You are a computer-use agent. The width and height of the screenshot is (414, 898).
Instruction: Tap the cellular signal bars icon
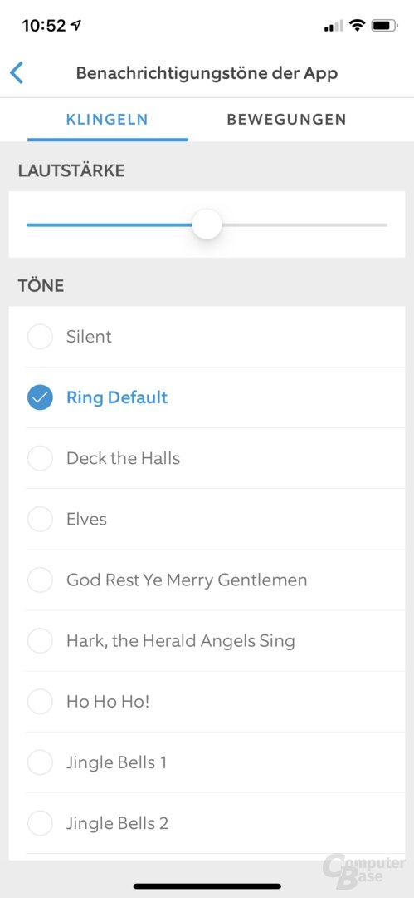pyautogui.click(x=334, y=26)
